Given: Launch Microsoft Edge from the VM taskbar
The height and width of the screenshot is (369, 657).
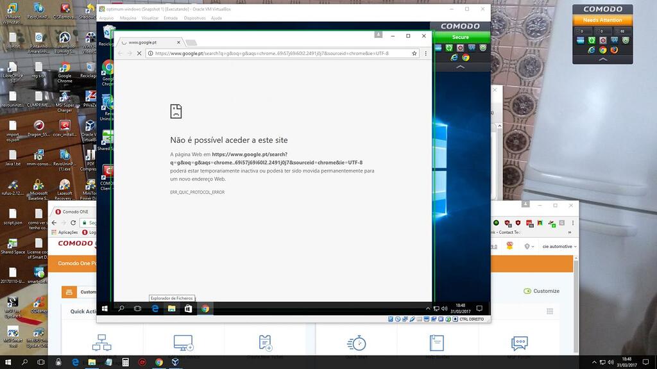Looking at the screenshot, I should click(x=155, y=308).
